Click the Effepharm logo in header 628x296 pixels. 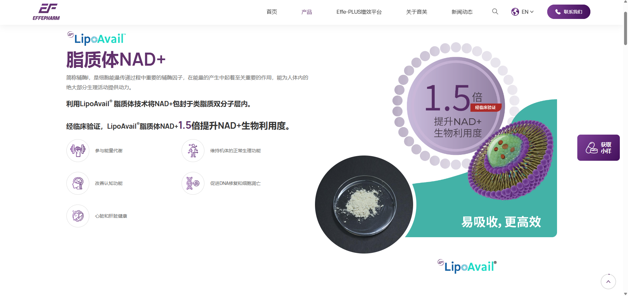pyautogui.click(x=46, y=12)
